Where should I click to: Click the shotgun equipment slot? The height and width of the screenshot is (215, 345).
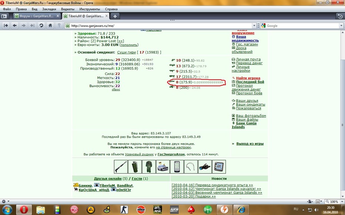pyautogui.click(x=121, y=167)
